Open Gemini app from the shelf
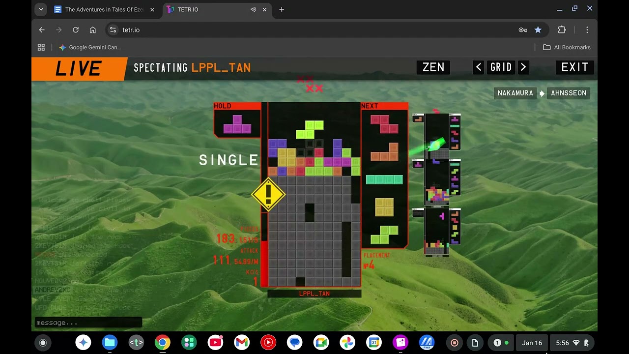 (x=83, y=343)
